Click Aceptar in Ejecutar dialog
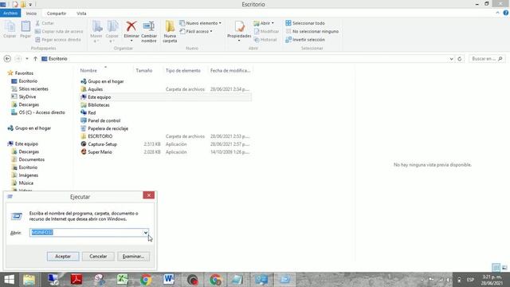The height and width of the screenshot is (287, 510). pos(63,257)
